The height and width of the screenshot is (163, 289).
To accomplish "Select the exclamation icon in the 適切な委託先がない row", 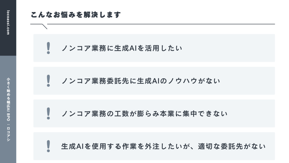I will [x=48, y=146].
